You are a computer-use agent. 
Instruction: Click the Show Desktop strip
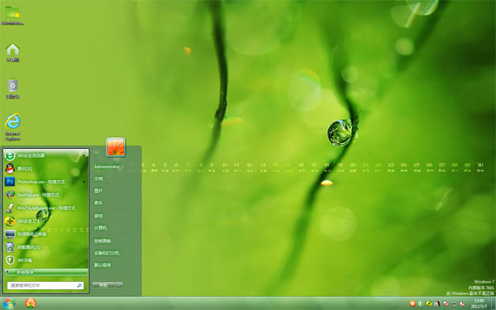pos(494,303)
